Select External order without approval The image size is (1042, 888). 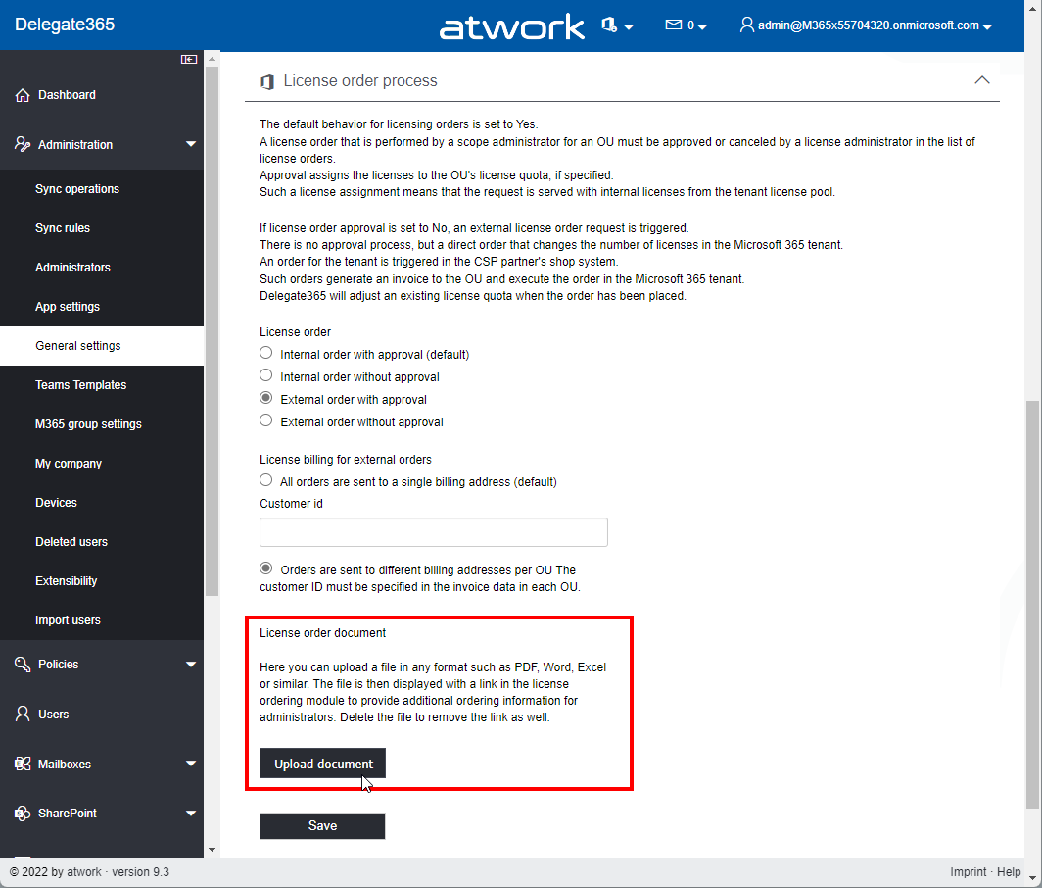(265, 420)
